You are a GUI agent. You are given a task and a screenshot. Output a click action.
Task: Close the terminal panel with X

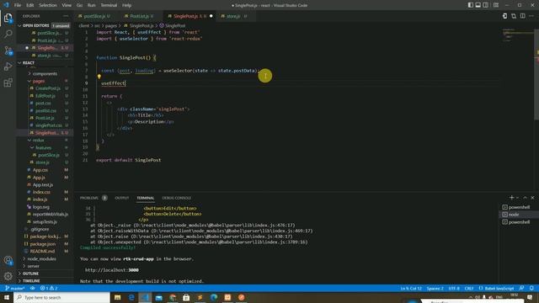(x=532, y=198)
